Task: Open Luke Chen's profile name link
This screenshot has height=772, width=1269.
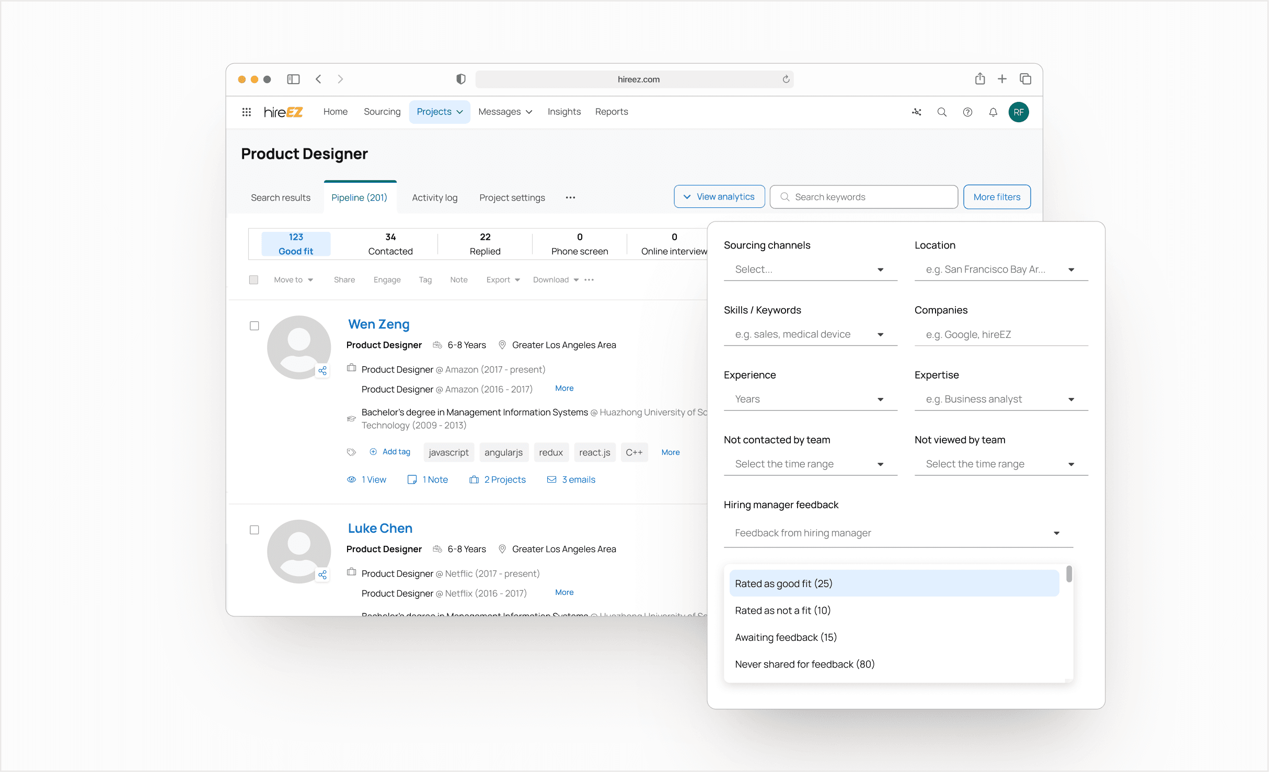Action: pos(380,529)
